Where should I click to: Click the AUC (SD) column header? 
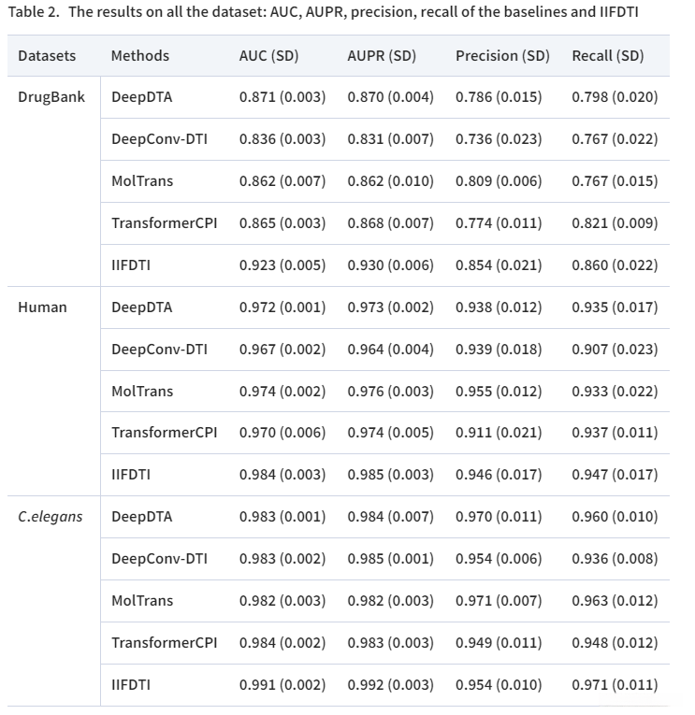click(268, 56)
